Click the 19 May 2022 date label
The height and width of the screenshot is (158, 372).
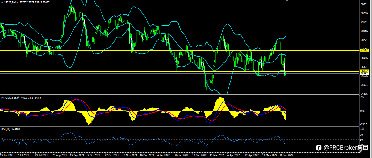coord(269,156)
